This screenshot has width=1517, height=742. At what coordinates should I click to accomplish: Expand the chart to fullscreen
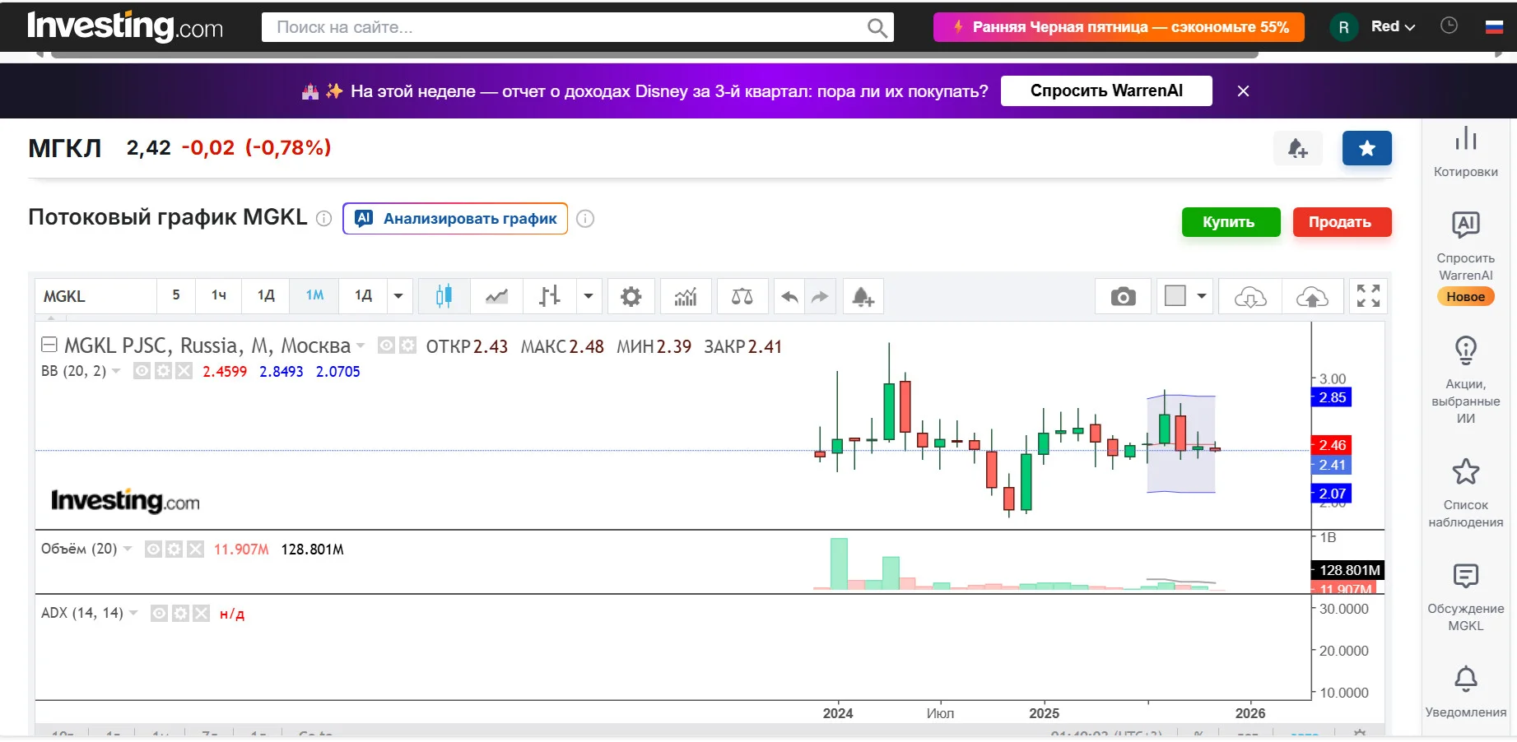(x=1368, y=296)
